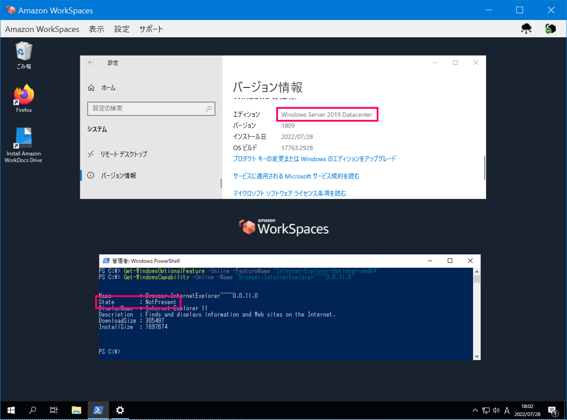Image resolution: width=567 pixels, height=420 pixels.
Task: Open the サポート menu
Action: pos(151,29)
